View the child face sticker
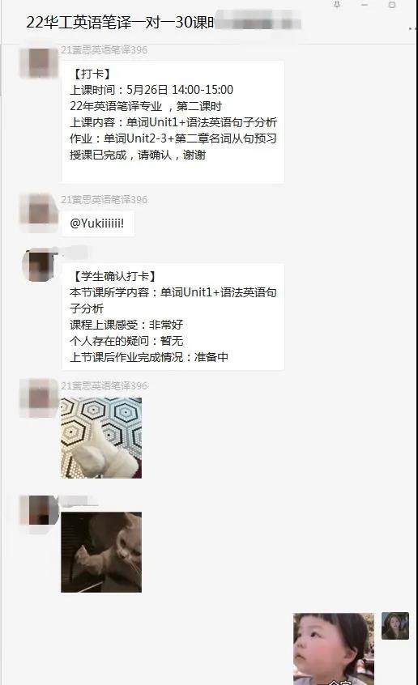Viewport: 418px width, 685px height. click(x=334, y=649)
